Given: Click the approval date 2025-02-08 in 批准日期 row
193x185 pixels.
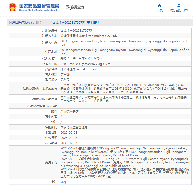Looking at the screenshot, I should [69, 132].
